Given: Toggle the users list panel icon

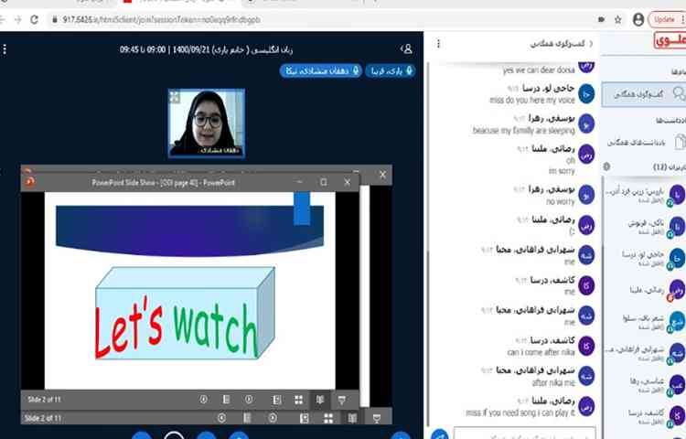Looking at the screenshot, I should point(407,49).
